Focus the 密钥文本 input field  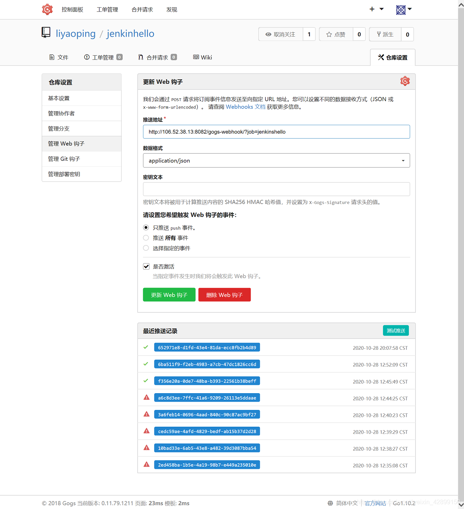coord(277,189)
